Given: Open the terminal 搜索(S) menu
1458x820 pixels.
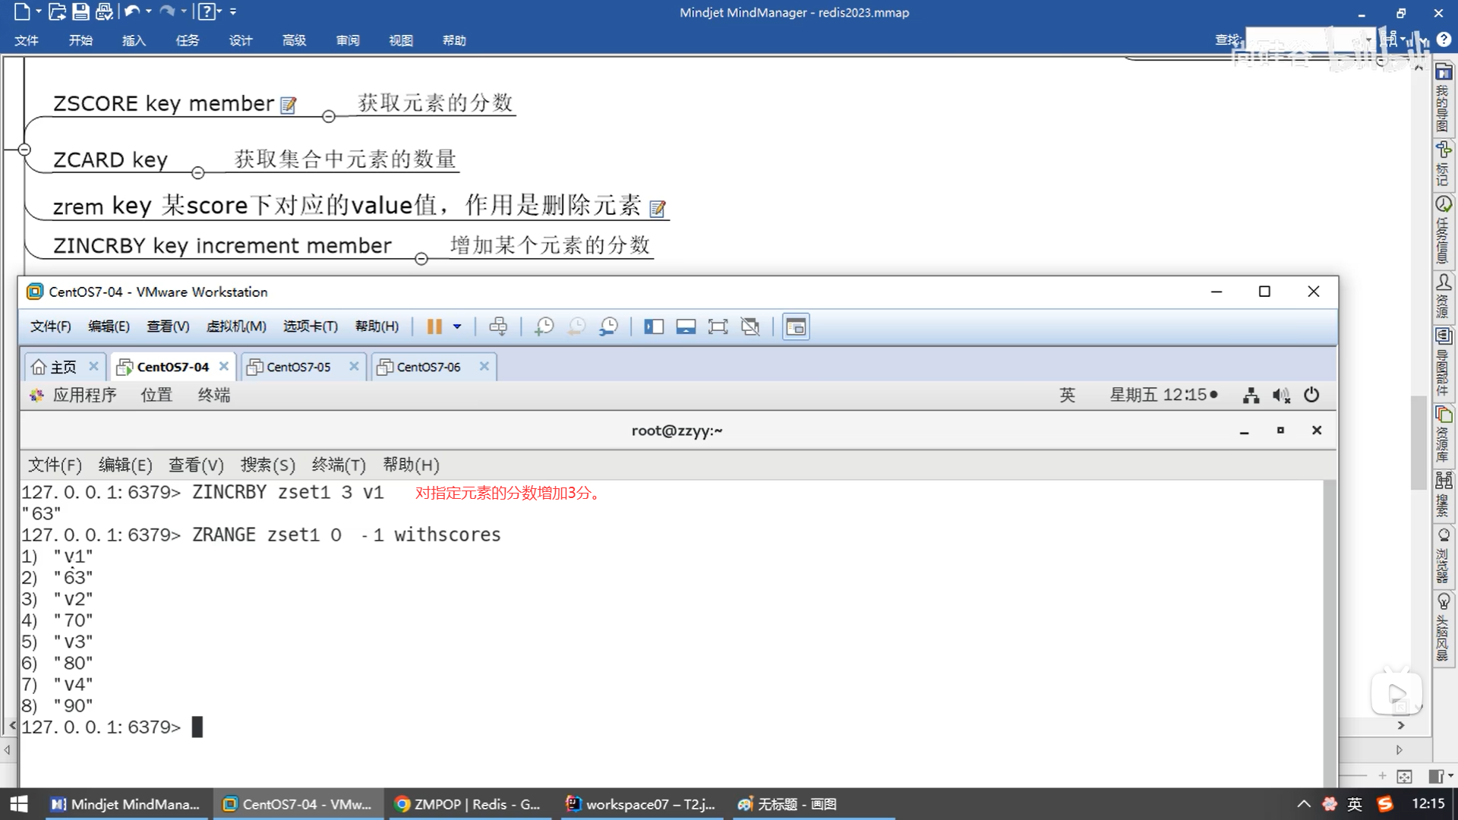Looking at the screenshot, I should (267, 465).
